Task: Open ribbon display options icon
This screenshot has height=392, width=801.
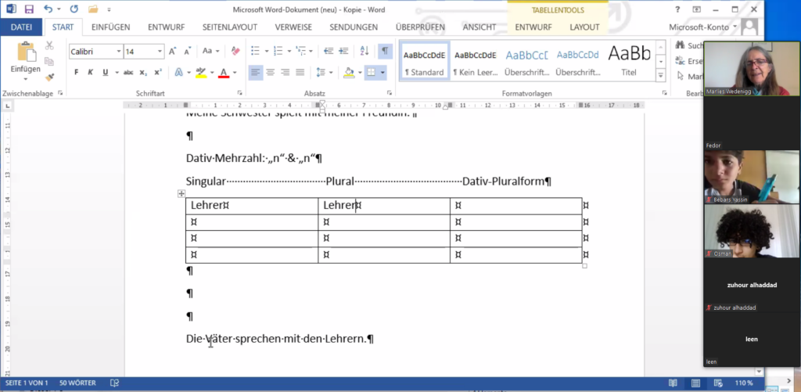Action: (696, 9)
